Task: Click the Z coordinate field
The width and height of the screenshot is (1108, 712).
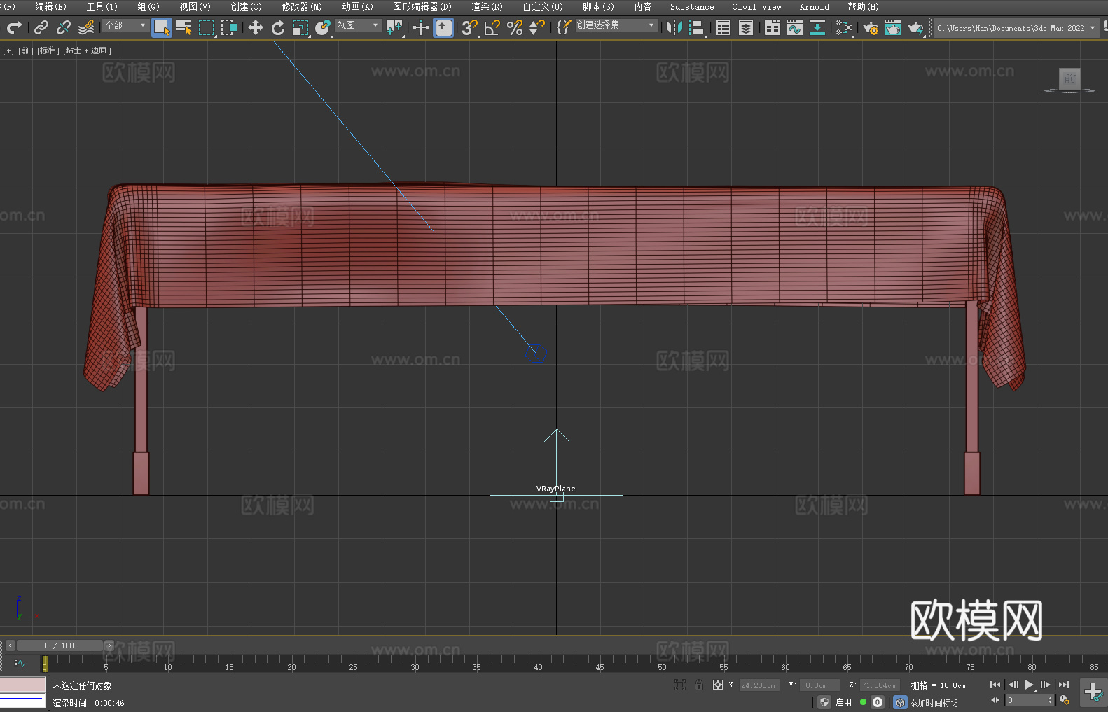Action: pos(880,685)
